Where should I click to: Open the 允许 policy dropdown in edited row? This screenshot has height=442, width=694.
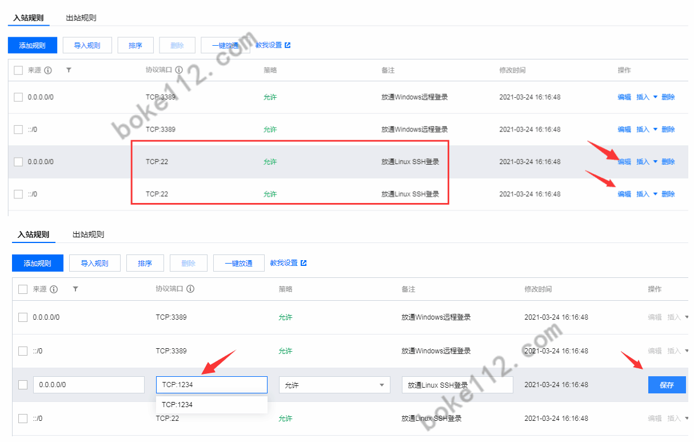(x=334, y=385)
